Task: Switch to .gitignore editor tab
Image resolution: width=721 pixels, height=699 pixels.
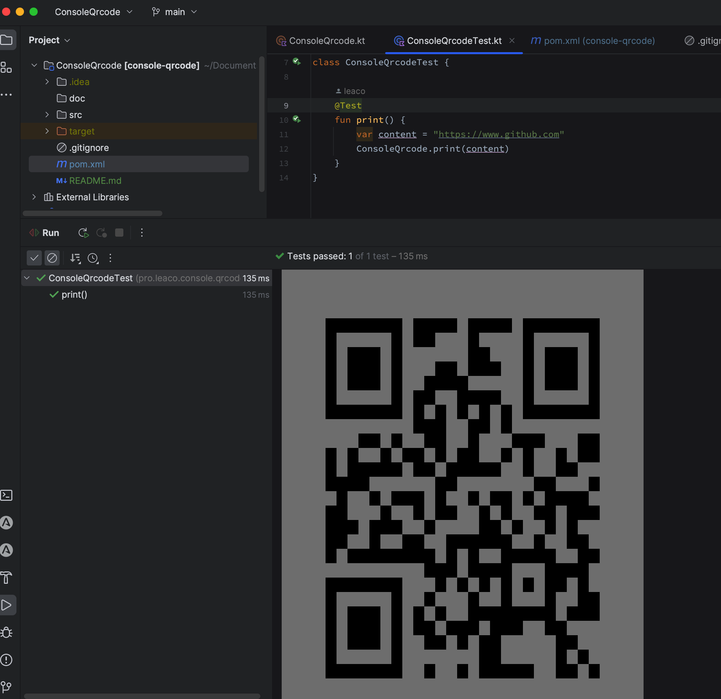Action: tap(702, 40)
